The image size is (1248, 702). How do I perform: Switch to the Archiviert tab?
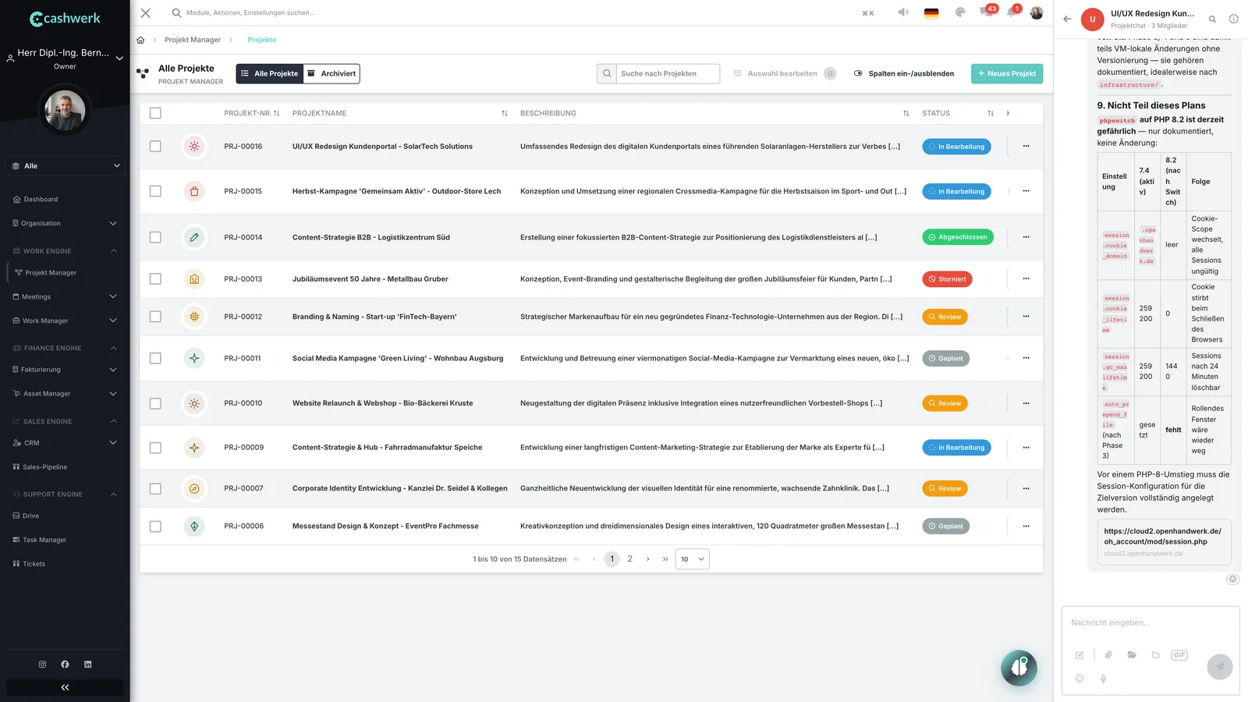pos(331,73)
